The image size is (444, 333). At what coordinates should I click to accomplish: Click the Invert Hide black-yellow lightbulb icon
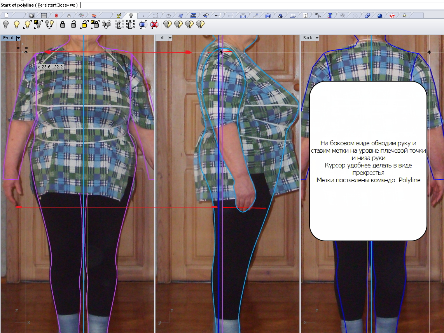38,24
